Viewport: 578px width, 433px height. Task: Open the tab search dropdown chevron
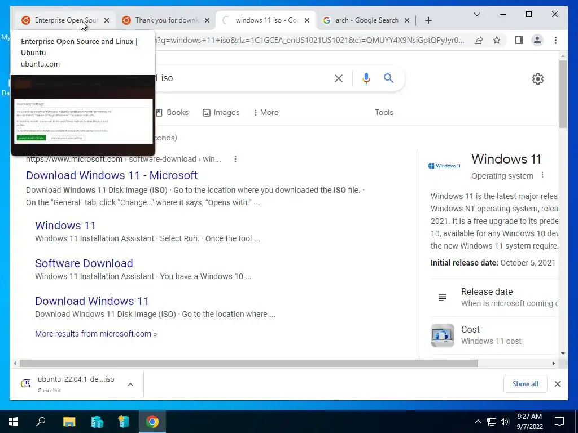coord(476,14)
